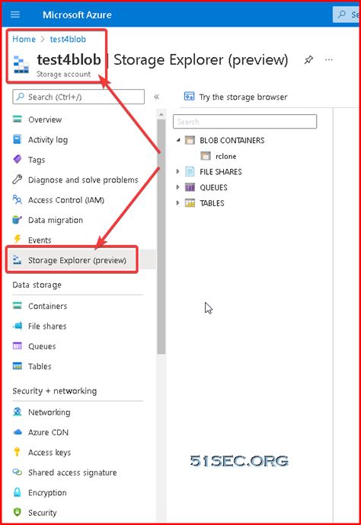Screen dimensions: 361x525
Task: Open the more options ellipsis menu
Action: pyautogui.click(x=329, y=59)
